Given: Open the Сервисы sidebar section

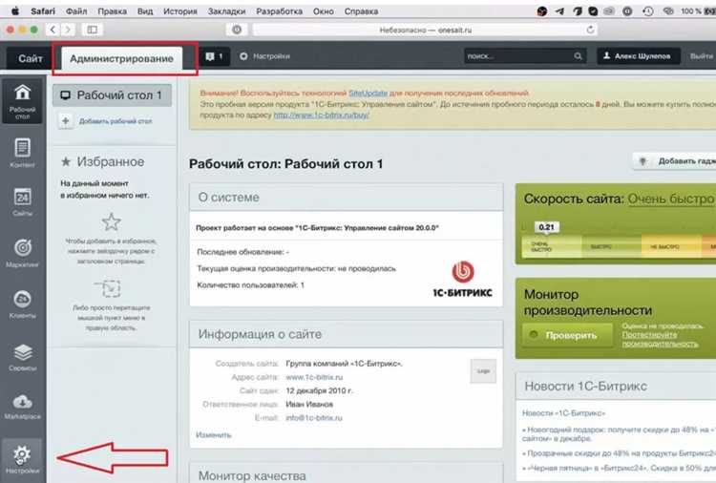Looking at the screenshot, I should [22, 357].
